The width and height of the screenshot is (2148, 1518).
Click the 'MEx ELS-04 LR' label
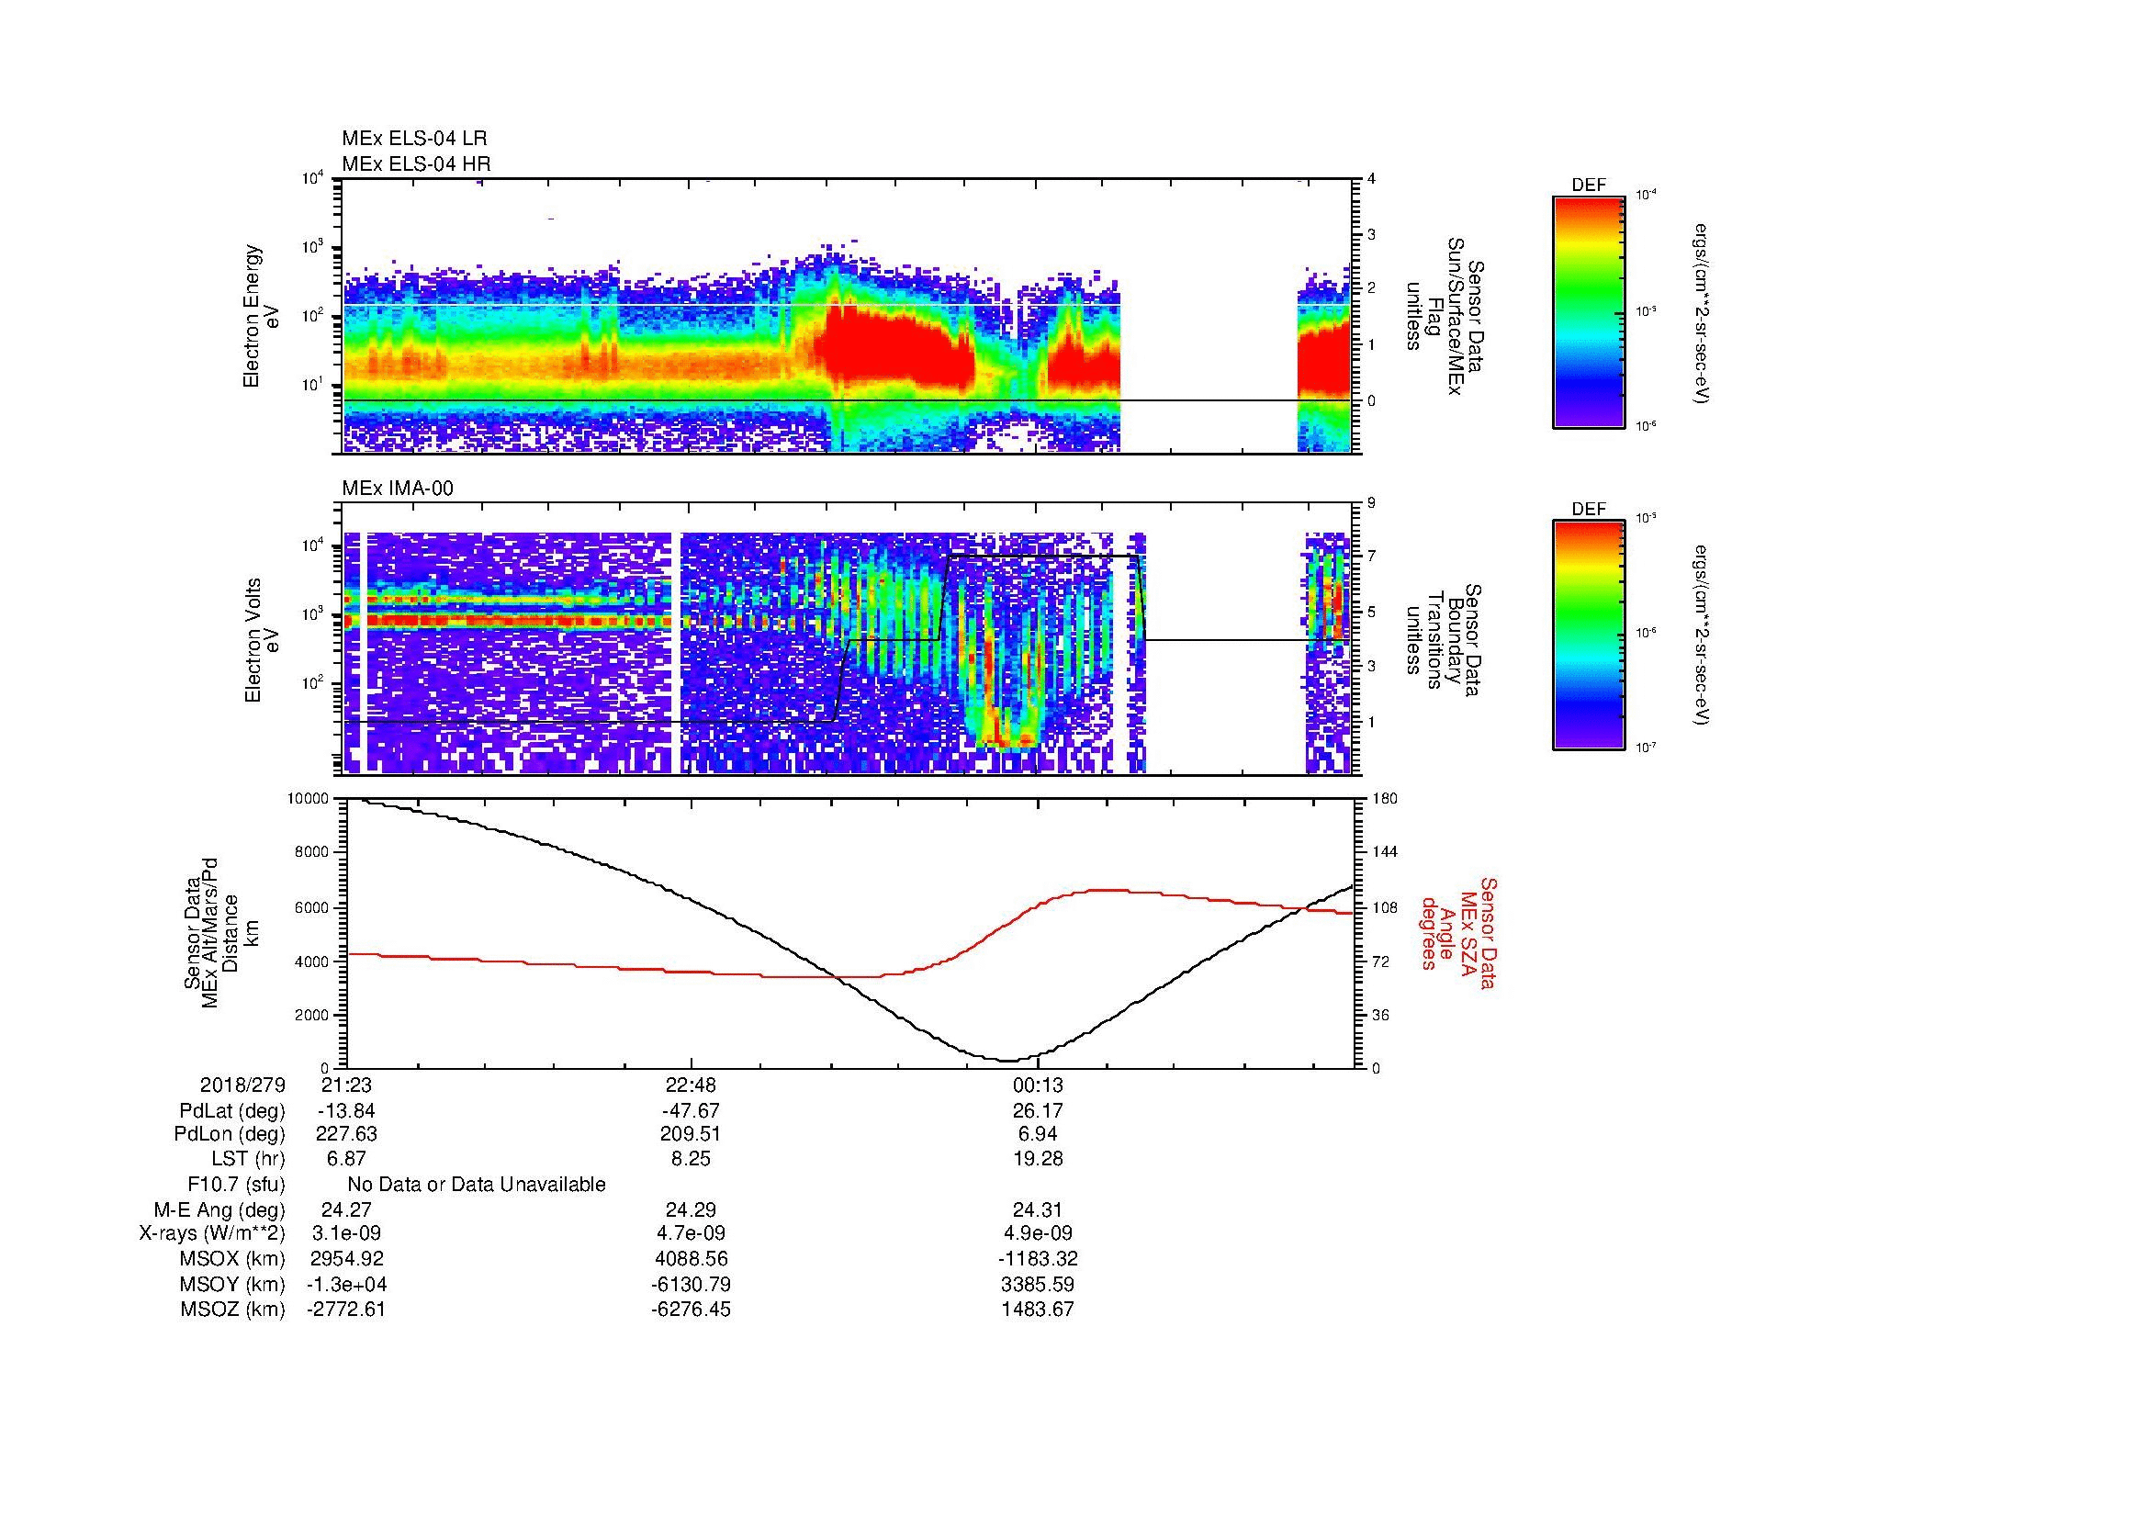[x=414, y=139]
